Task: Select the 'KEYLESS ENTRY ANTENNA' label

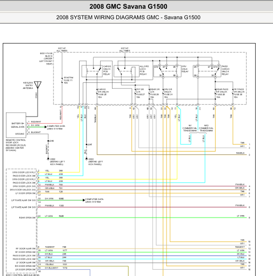Action: coord(28,86)
